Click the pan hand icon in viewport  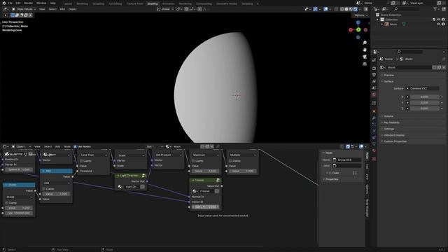365,50
